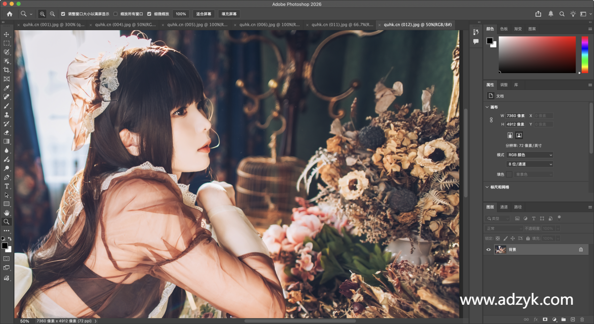Viewport: 594px width, 324px height.
Task: Select the Hand tool
Action: pos(7,213)
